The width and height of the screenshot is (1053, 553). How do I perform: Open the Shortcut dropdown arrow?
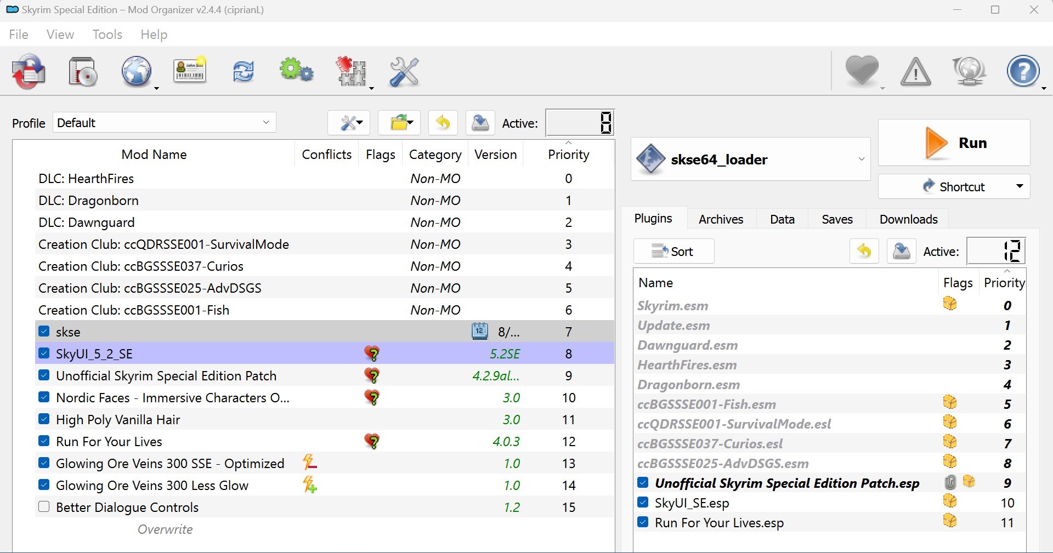pyautogui.click(x=1020, y=186)
